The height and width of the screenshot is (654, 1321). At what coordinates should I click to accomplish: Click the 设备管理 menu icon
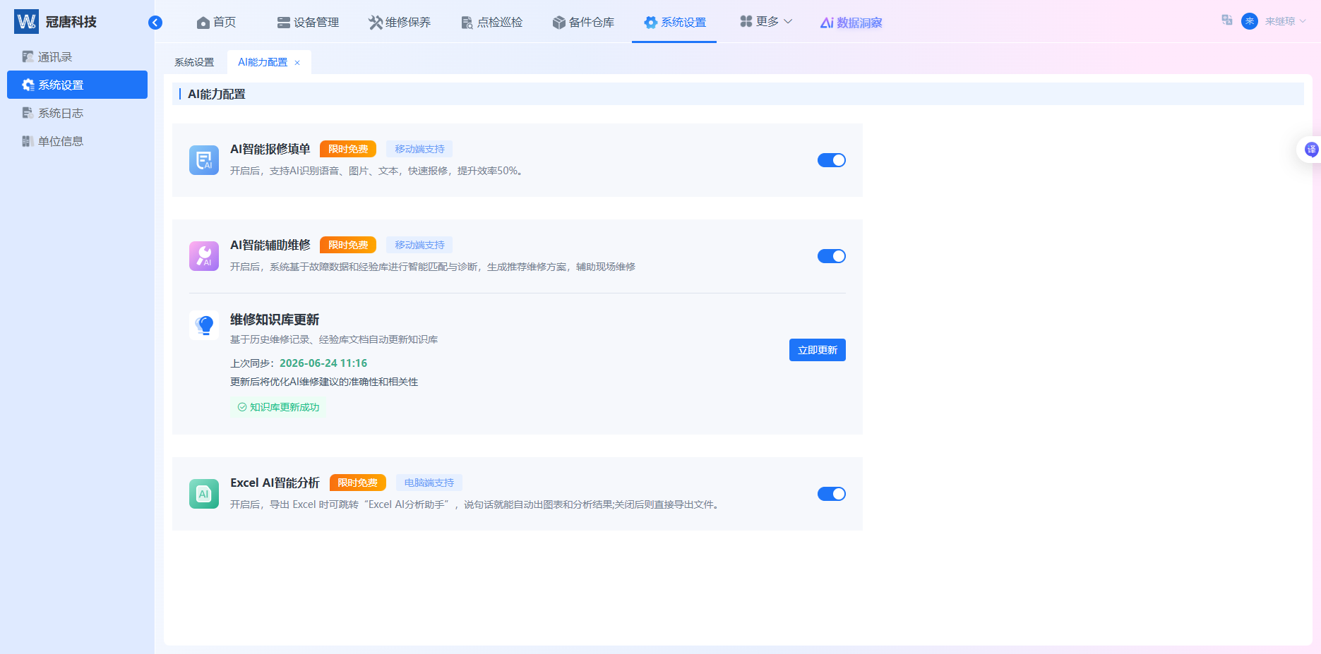tap(284, 23)
